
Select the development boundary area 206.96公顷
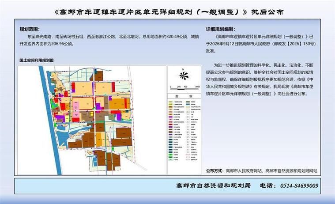62,44
